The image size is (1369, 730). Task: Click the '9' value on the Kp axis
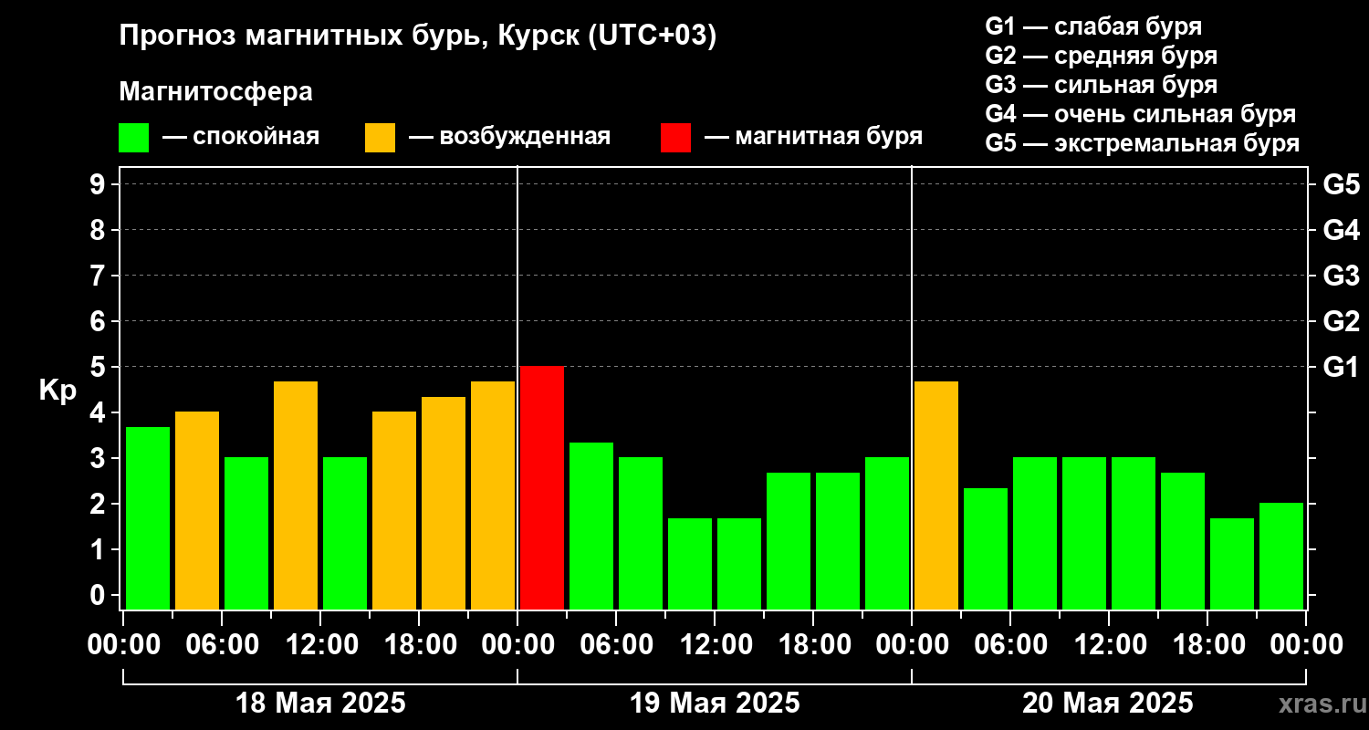pyautogui.click(x=99, y=184)
